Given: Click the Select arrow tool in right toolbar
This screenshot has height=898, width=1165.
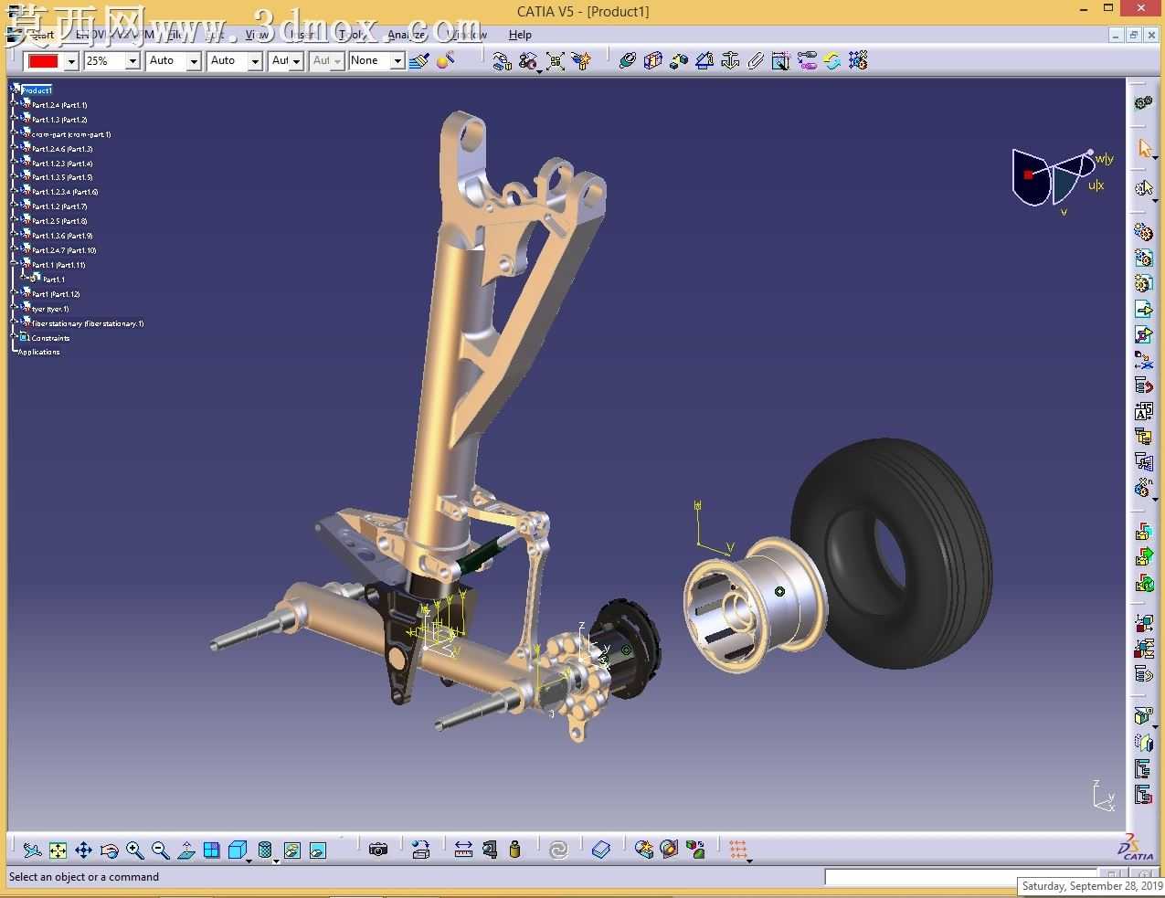Looking at the screenshot, I should click(1144, 148).
